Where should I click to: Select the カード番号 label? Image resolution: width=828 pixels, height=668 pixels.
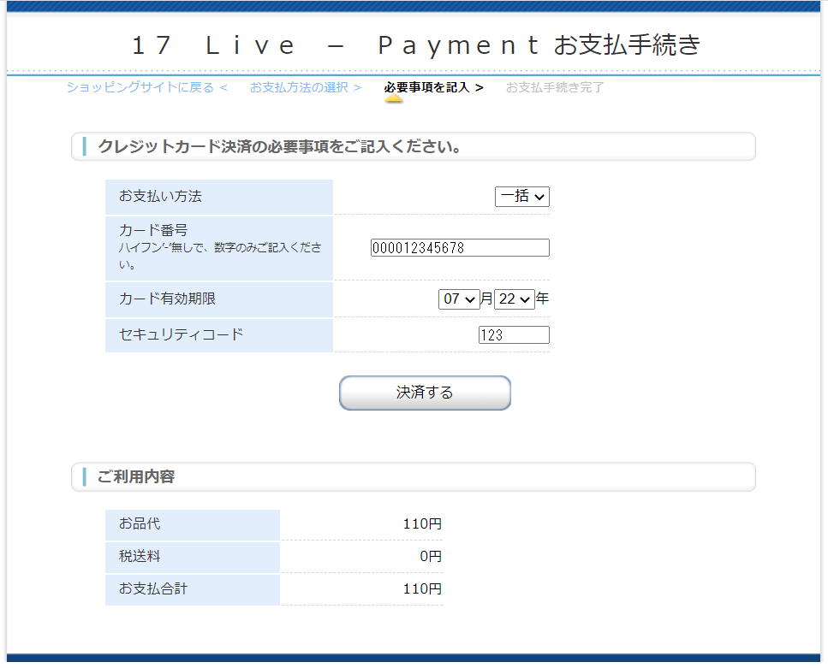(x=153, y=230)
